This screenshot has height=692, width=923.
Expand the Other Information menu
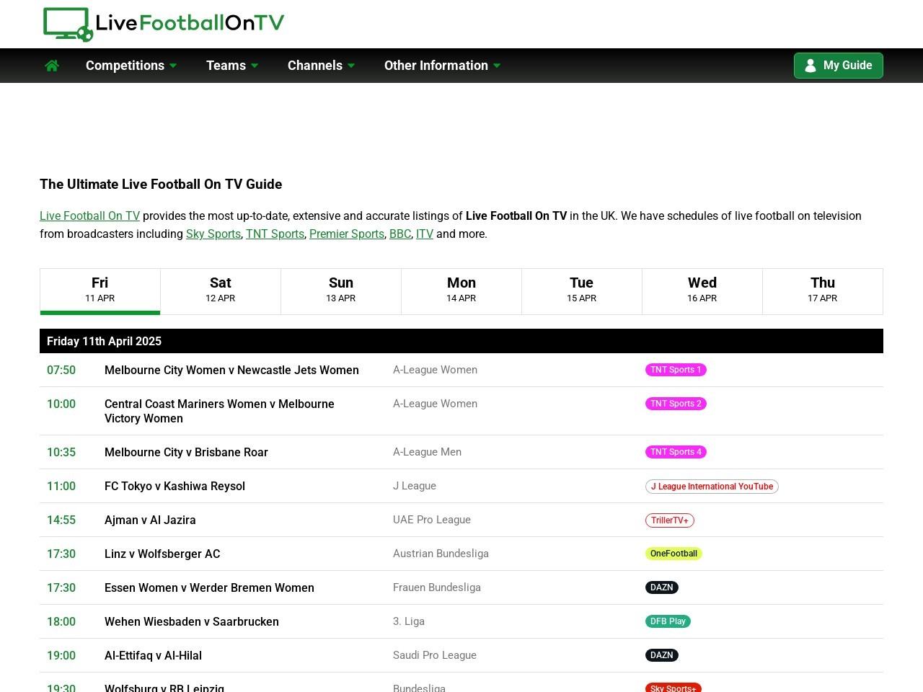443,66
